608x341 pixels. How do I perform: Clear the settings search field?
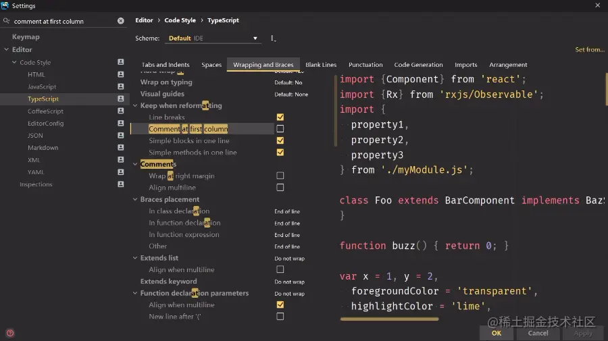(x=121, y=21)
